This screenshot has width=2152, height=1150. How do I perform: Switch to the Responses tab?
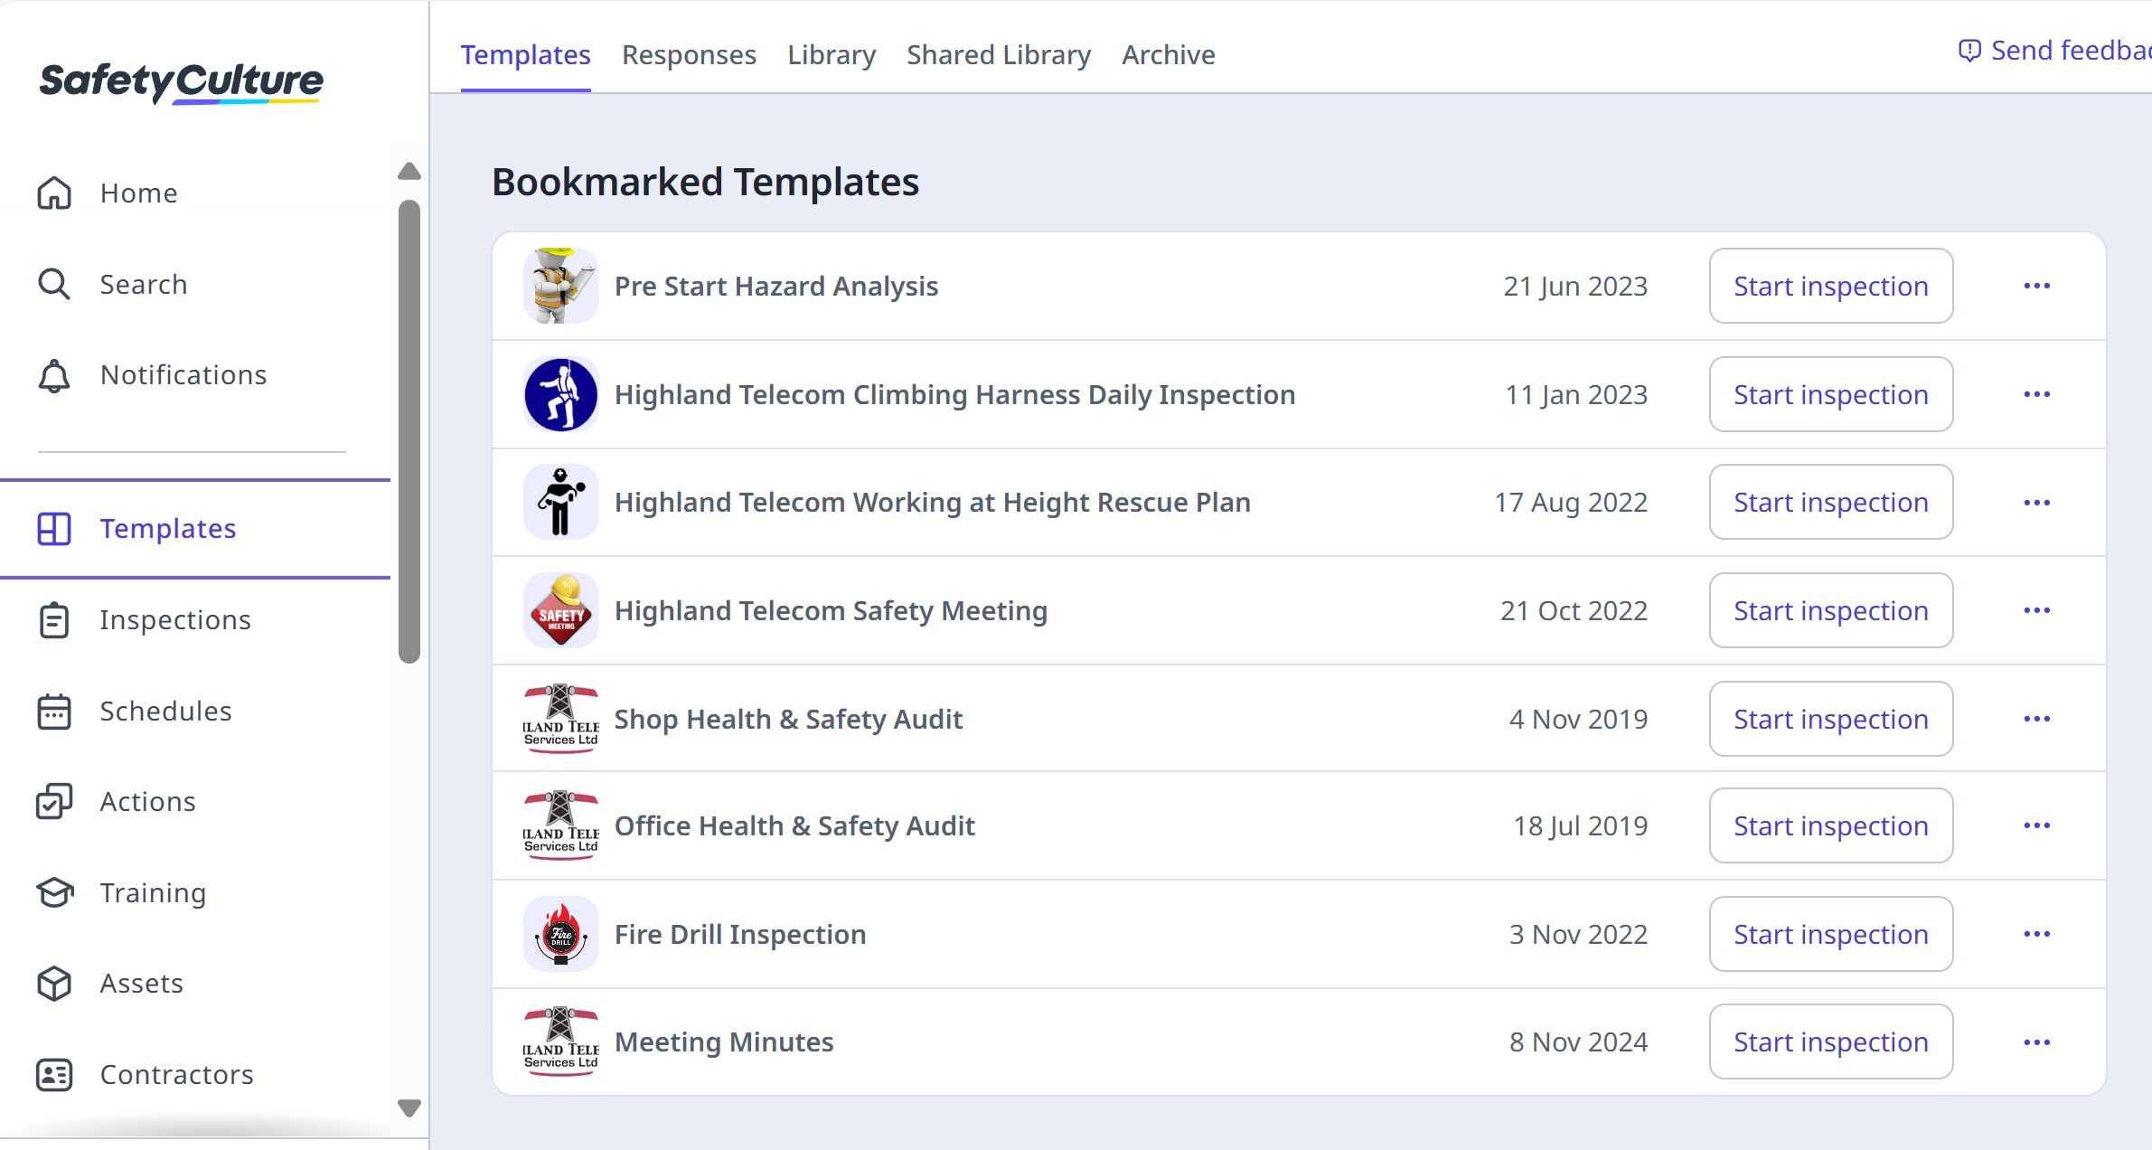tap(689, 55)
